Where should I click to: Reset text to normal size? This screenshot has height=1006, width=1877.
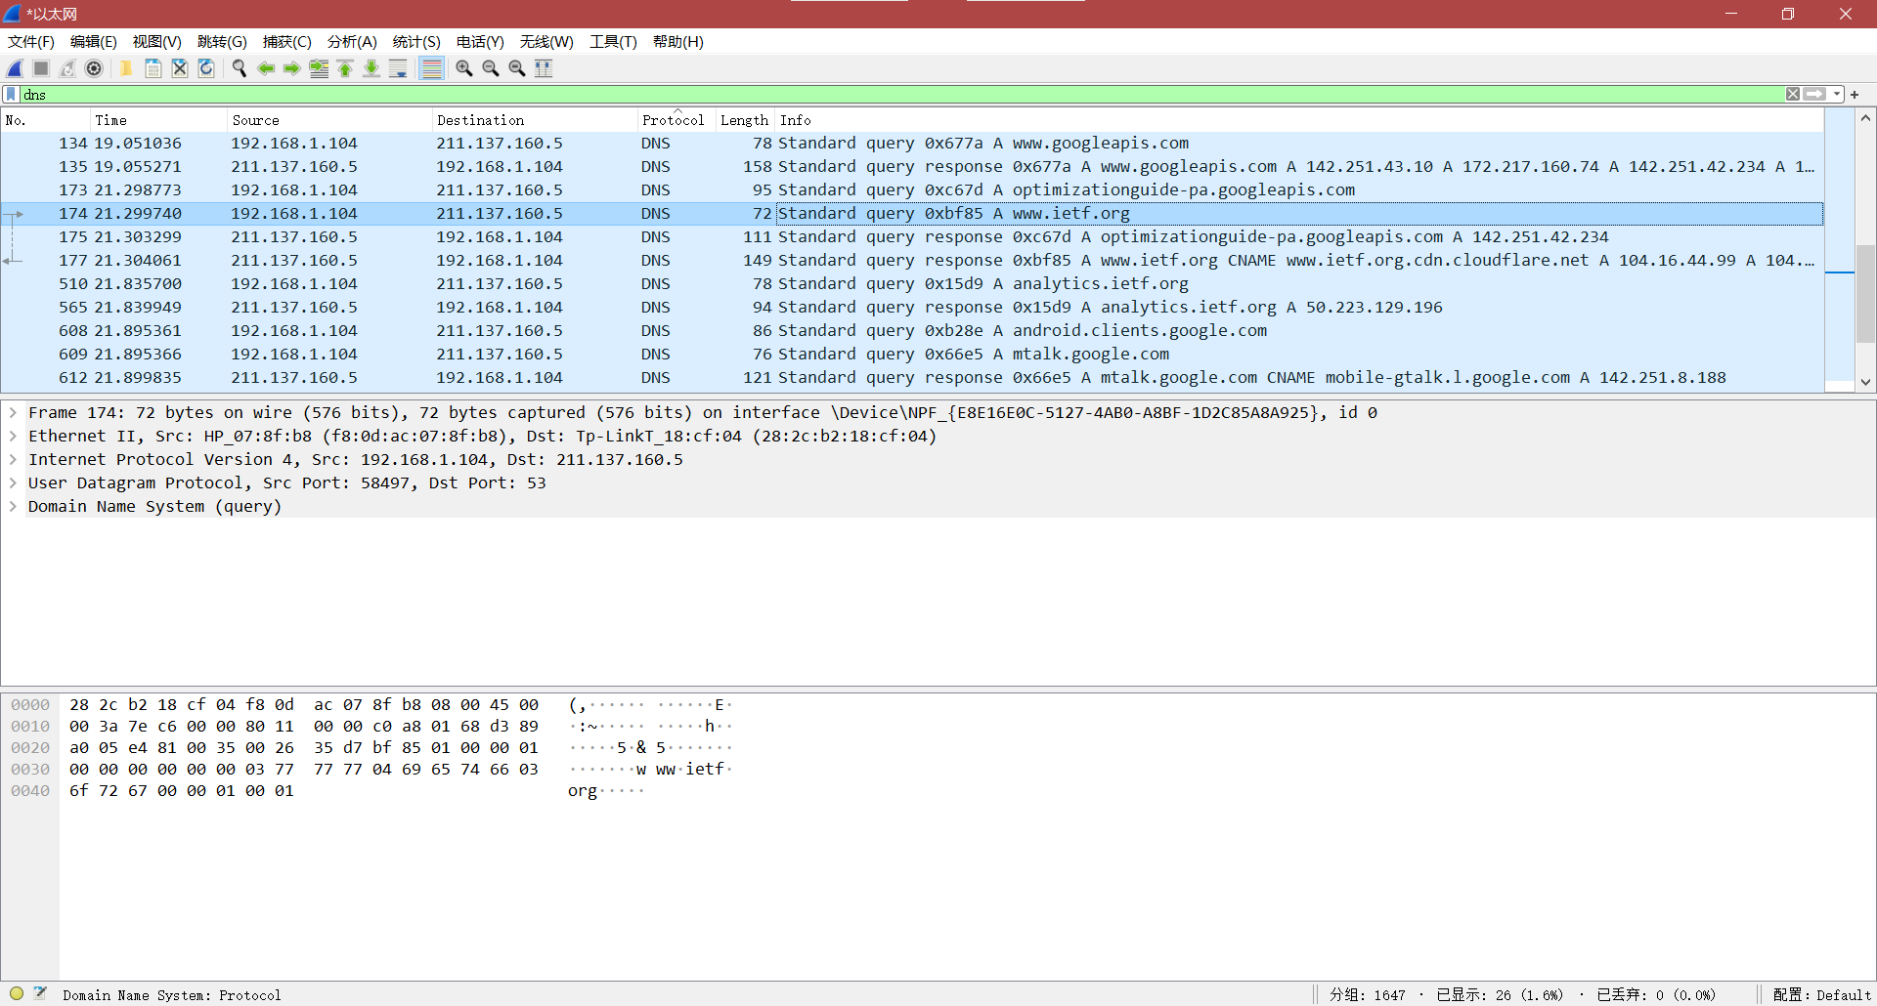tap(517, 68)
